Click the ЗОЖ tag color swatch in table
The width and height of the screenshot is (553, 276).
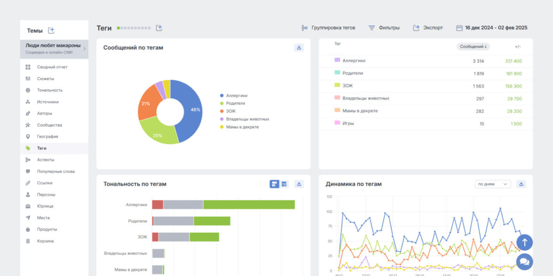pyautogui.click(x=337, y=85)
